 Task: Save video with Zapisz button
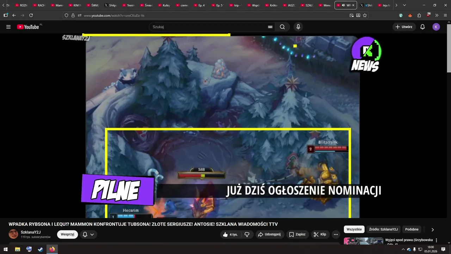tap(297, 234)
